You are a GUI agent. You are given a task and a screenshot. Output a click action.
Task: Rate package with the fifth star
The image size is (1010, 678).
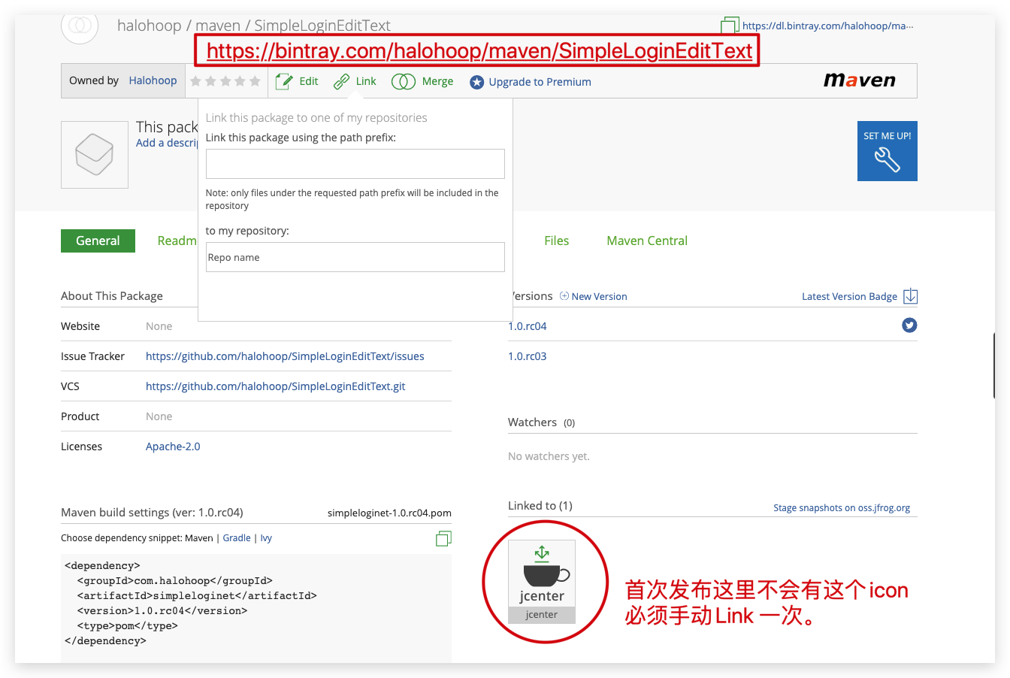(x=255, y=81)
